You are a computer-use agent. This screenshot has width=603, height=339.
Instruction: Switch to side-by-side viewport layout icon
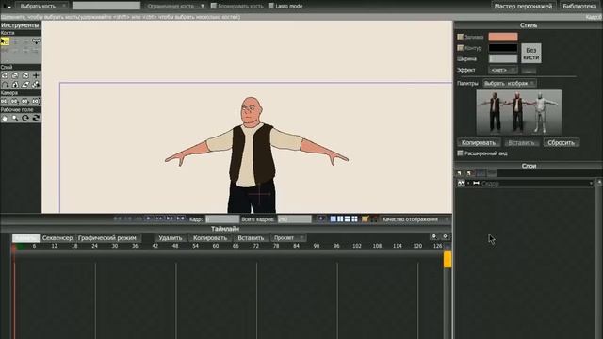click(x=340, y=219)
